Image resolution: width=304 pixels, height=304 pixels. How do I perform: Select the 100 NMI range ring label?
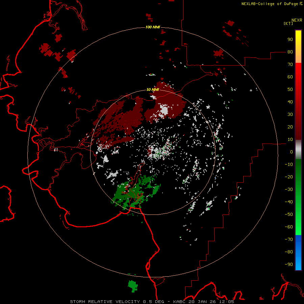point(153,27)
